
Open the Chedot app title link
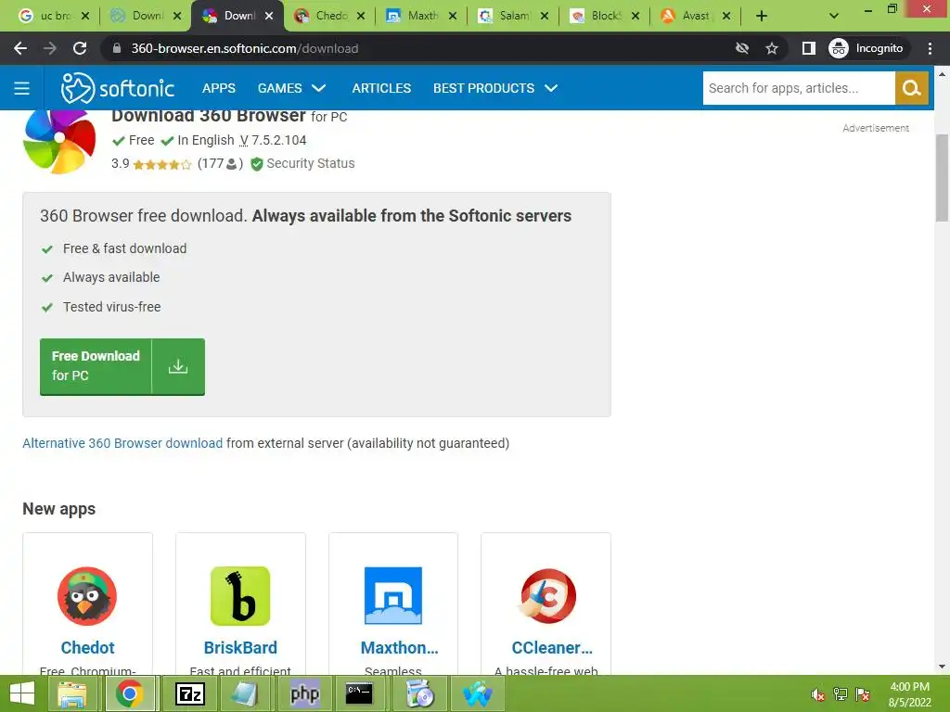(x=87, y=648)
